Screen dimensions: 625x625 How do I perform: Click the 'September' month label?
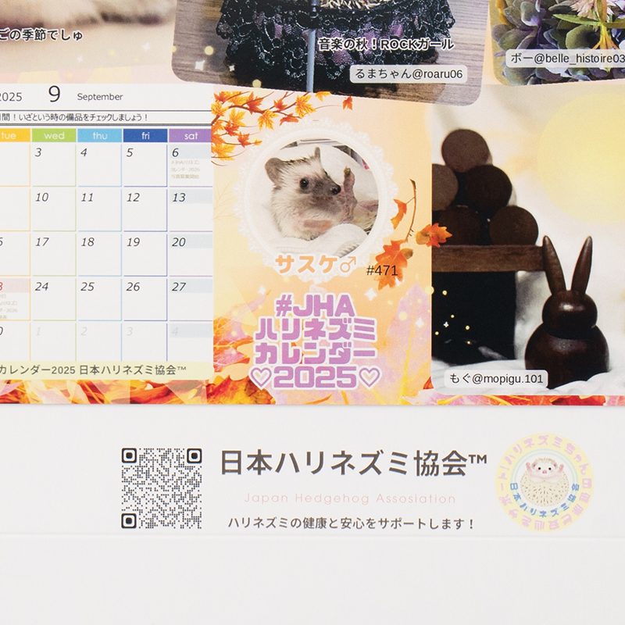[100, 97]
